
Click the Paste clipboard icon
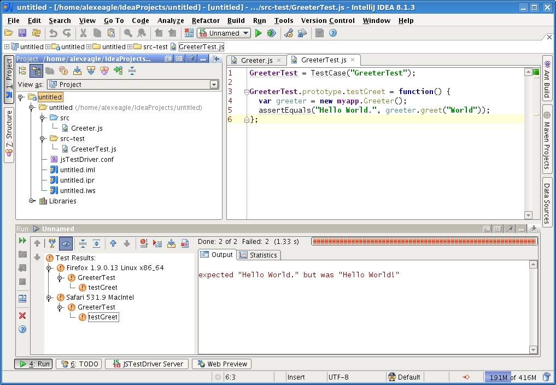pyautogui.click(x=111, y=33)
